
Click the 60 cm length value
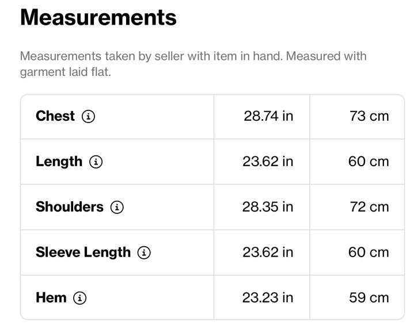(x=369, y=162)
